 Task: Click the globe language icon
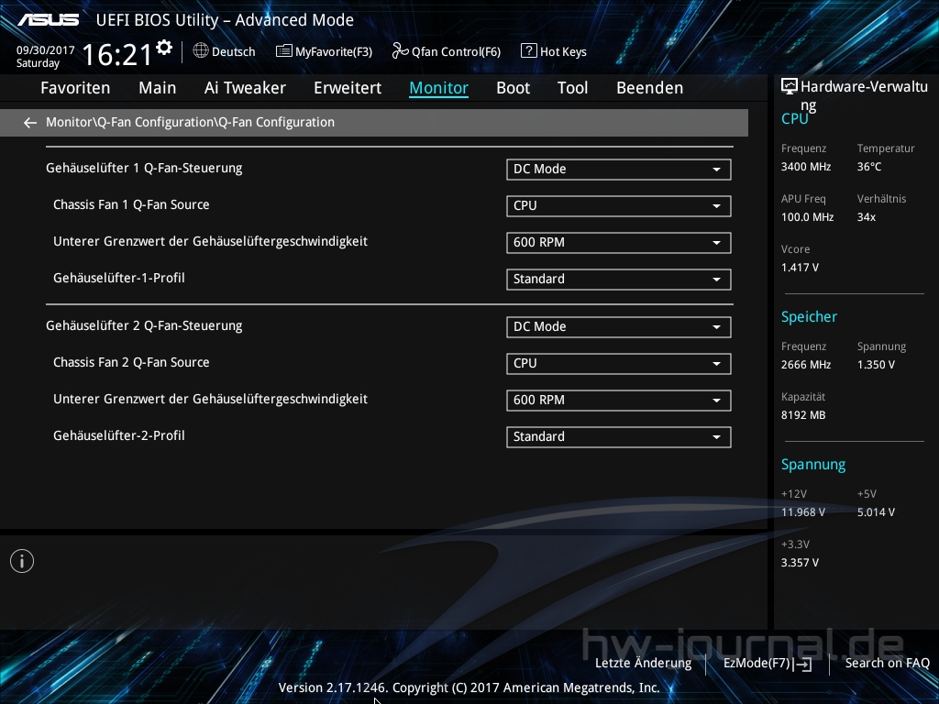tap(201, 51)
